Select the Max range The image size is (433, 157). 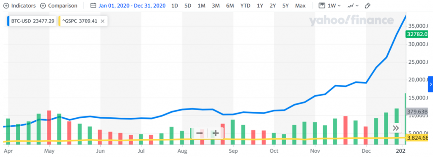click(300, 5)
